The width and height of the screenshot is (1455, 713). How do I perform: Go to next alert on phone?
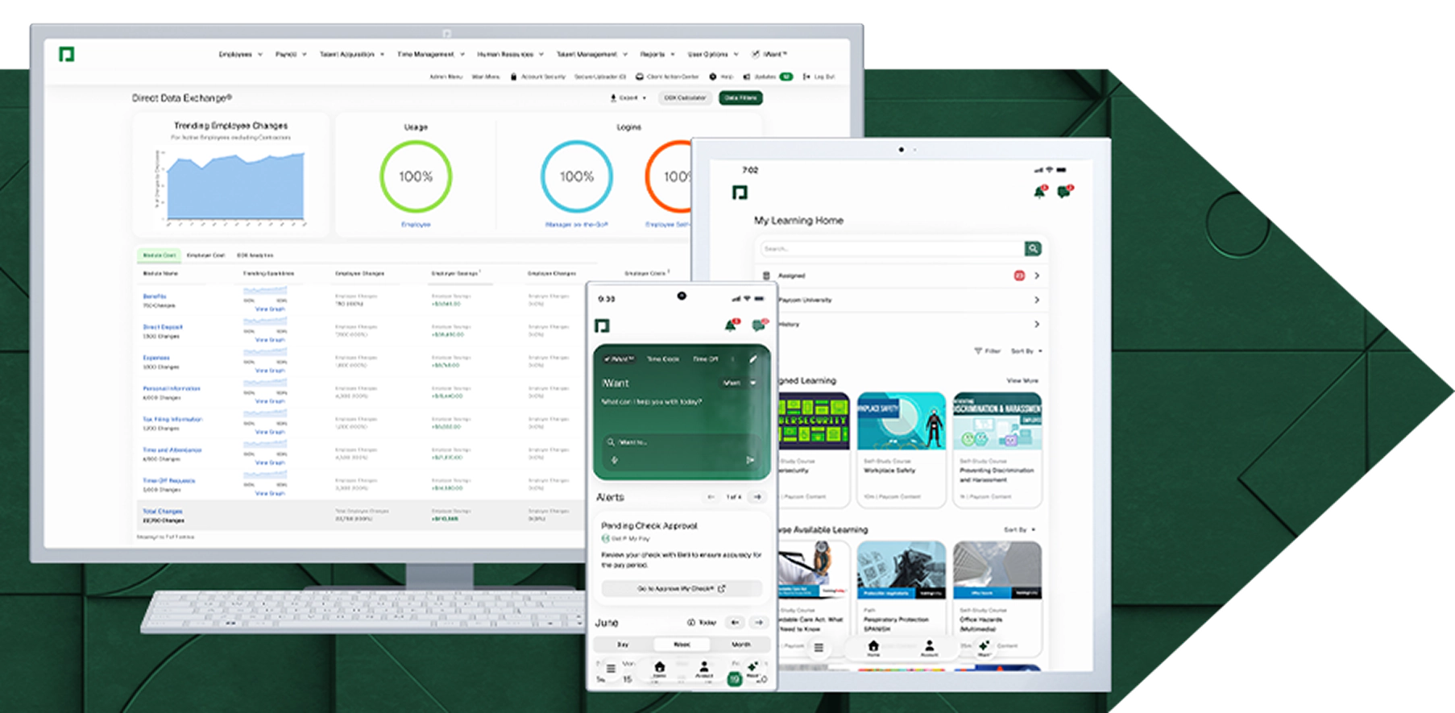point(757,497)
